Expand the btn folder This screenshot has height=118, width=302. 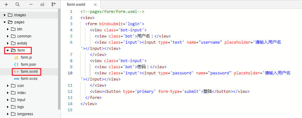(x=8, y=29)
